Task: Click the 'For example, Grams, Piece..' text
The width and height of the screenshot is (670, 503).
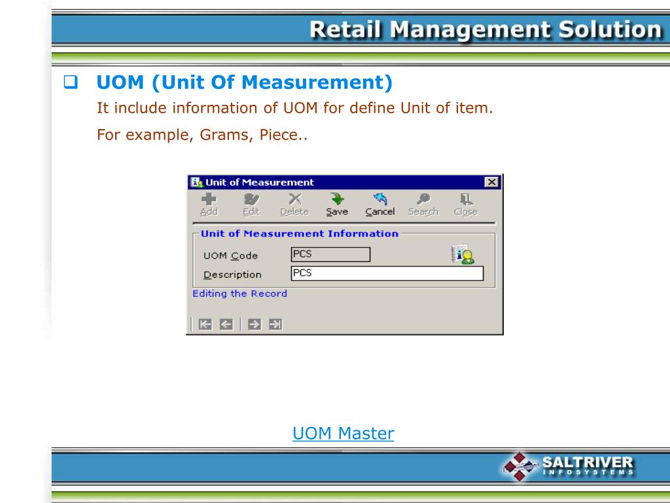Action: [202, 135]
